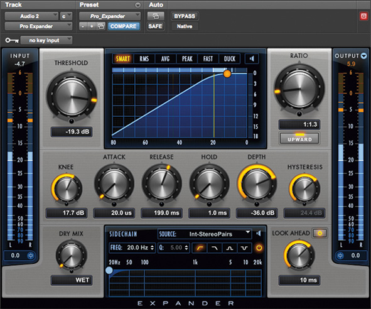The width and height of the screenshot is (371, 309).
Task: Toggle the COMPARE button
Action: tap(124, 26)
